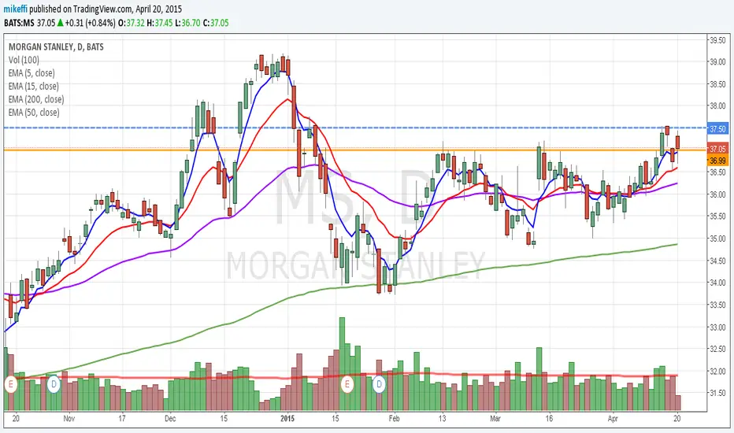Select the 'EMA (5, close)' indicator legend
The image size is (734, 433).
(32, 73)
